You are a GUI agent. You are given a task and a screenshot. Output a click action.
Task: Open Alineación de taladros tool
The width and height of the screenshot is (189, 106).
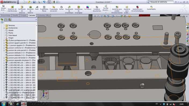[30, 9]
